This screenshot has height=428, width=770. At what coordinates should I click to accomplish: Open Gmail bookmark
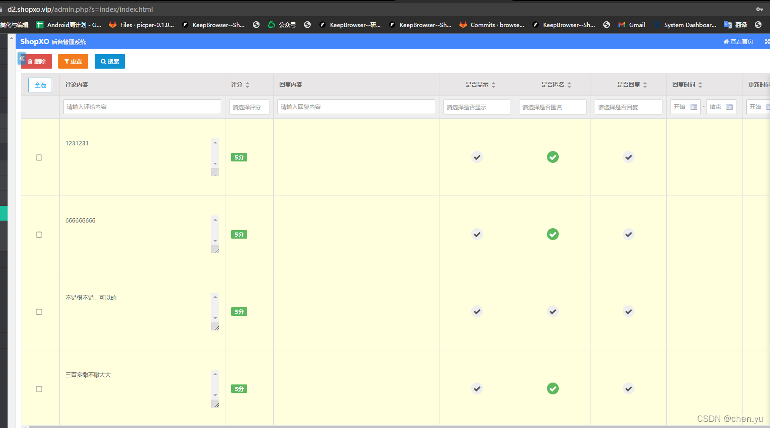[x=632, y=25]
